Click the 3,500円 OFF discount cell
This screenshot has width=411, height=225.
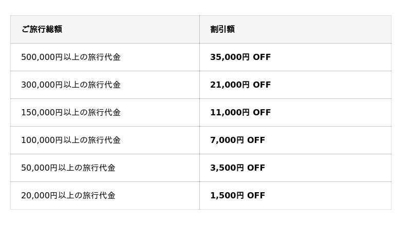pos(237,168)
